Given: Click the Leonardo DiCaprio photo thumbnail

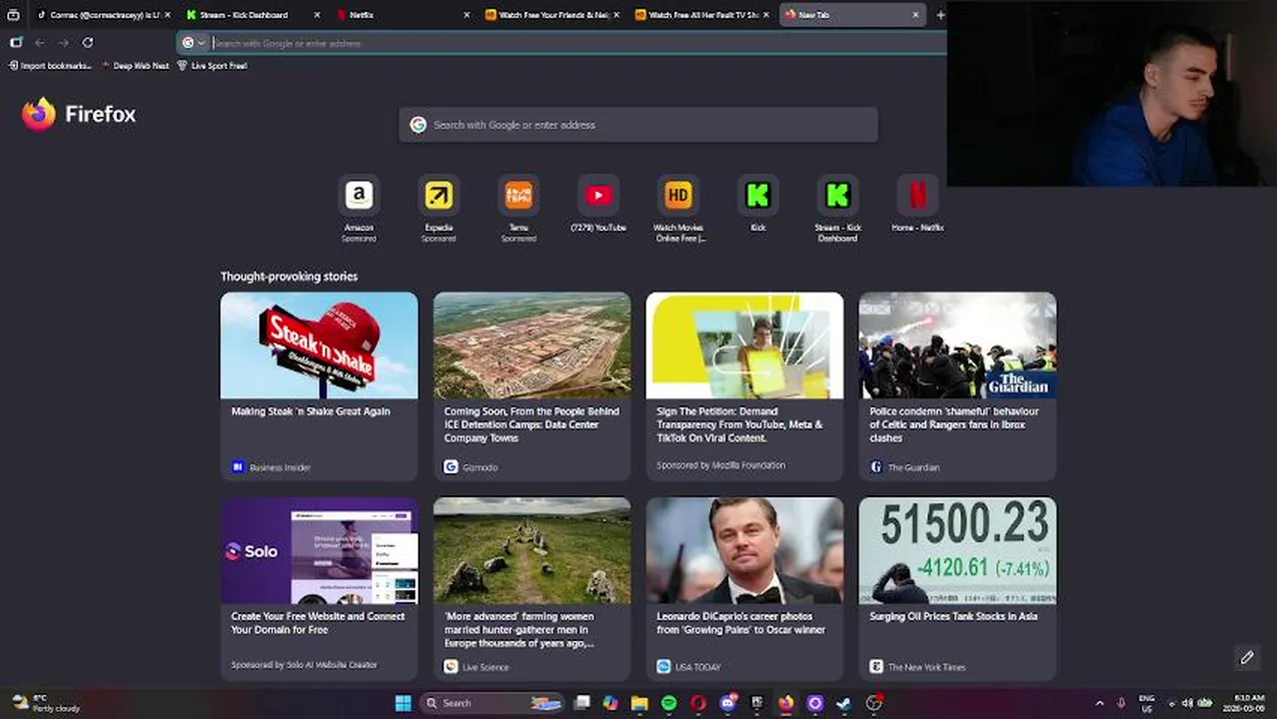Looking at the screenshot, I should pyautogui.click(x=744, y=550).
